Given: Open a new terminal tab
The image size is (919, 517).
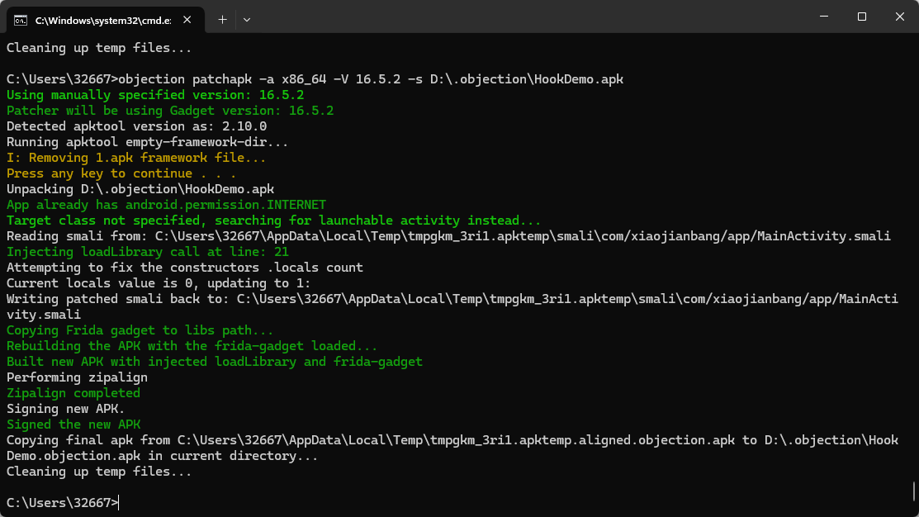Looking at the screenshot, I should [222, 18].
